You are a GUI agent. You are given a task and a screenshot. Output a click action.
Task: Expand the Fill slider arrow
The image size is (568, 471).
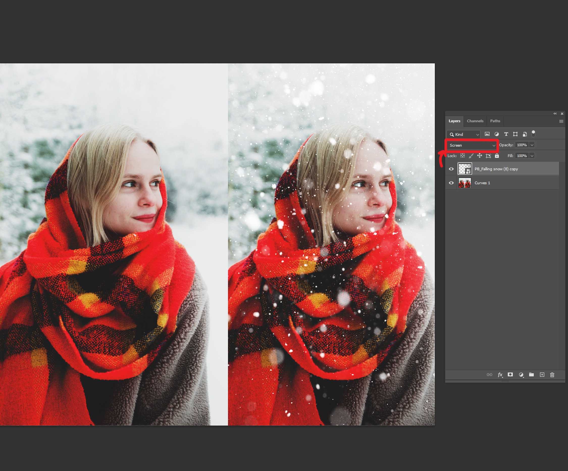tap(532, 156)
